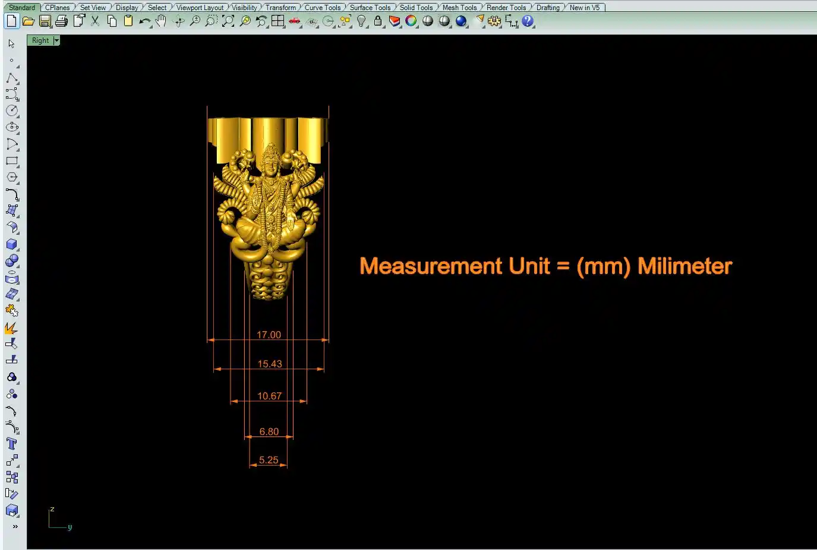Open the color wheel material icon
The width and height of the screenshot is (817, 550).
coord(411,21)
